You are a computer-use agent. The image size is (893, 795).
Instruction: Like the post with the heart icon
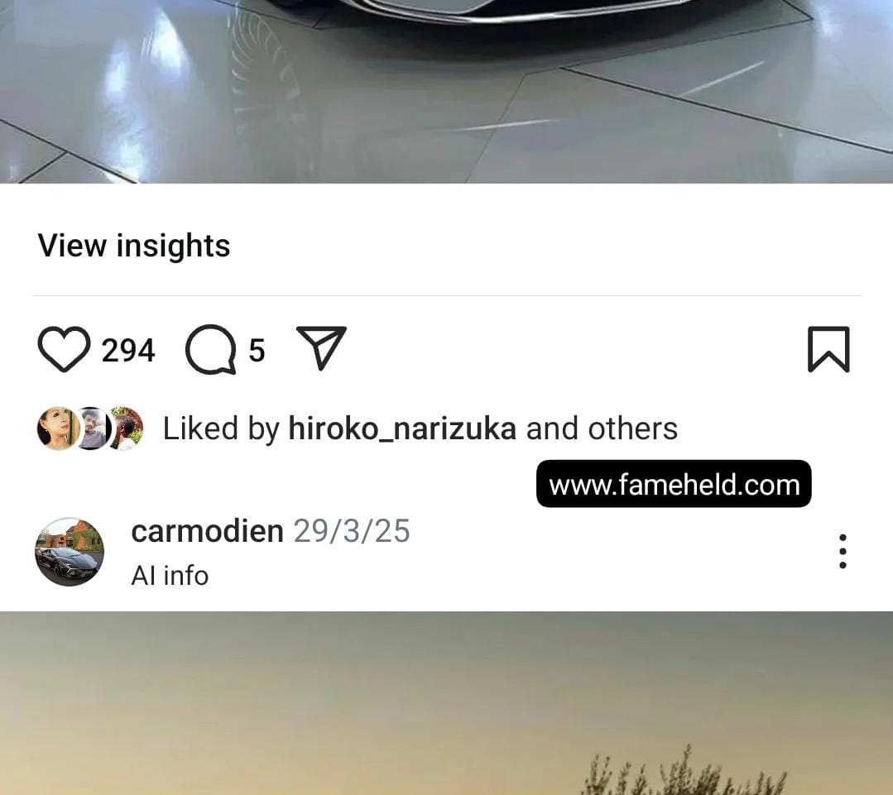pyautogui.click(x=64, y=349)
